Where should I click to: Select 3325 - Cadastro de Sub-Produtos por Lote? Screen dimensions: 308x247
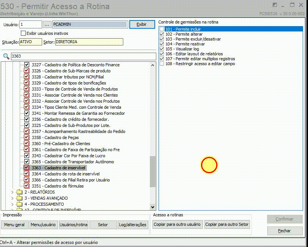click(71, 125)
